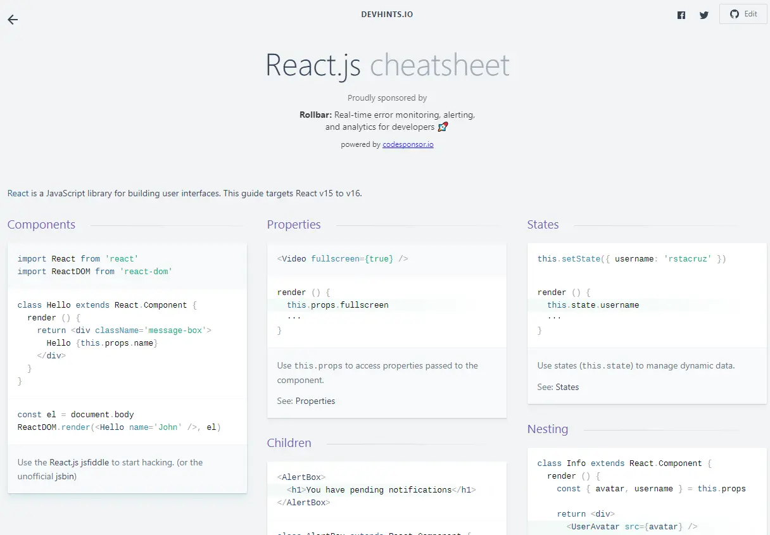Click 'You have pending notifications' h1 line
Screen dimensions: 770x535
381,490
